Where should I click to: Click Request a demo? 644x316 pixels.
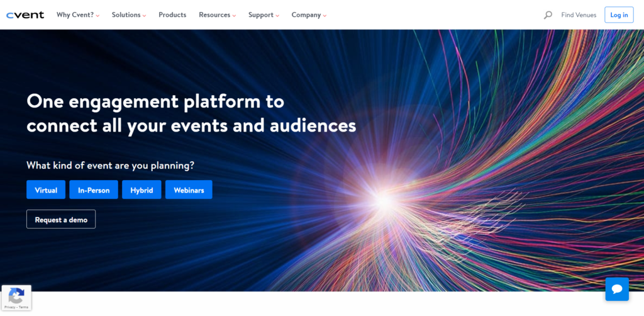point(61,220)
